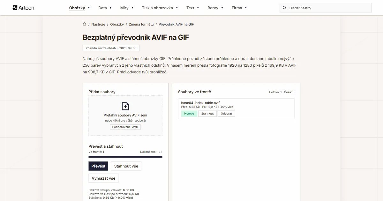Click 'Převodník AVIF na GIF' breadcrumb text
The image size is (383, 201).
pos(176,24)
